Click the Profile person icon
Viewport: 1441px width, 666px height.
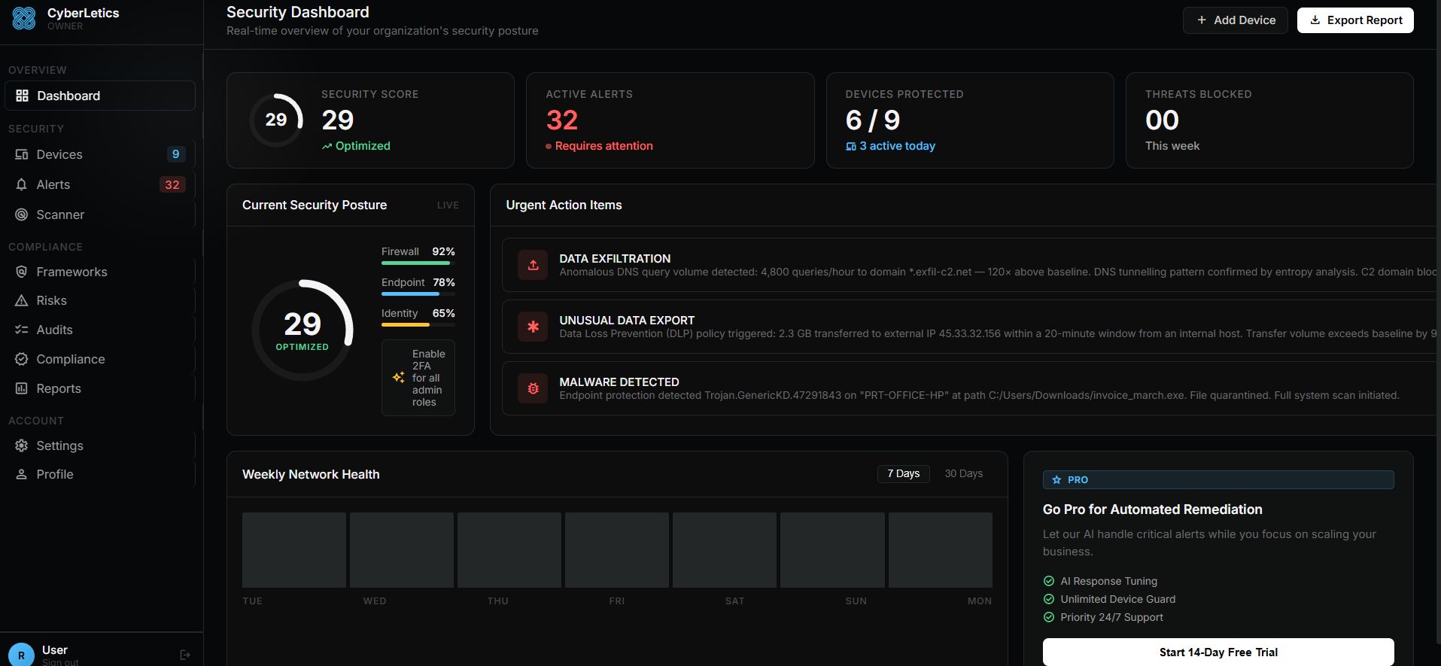[22, 474]
